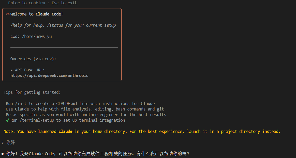Click the 你好 user prompt text
The width and height of the screenshot is (296, 158).
[x=11, y=143]
